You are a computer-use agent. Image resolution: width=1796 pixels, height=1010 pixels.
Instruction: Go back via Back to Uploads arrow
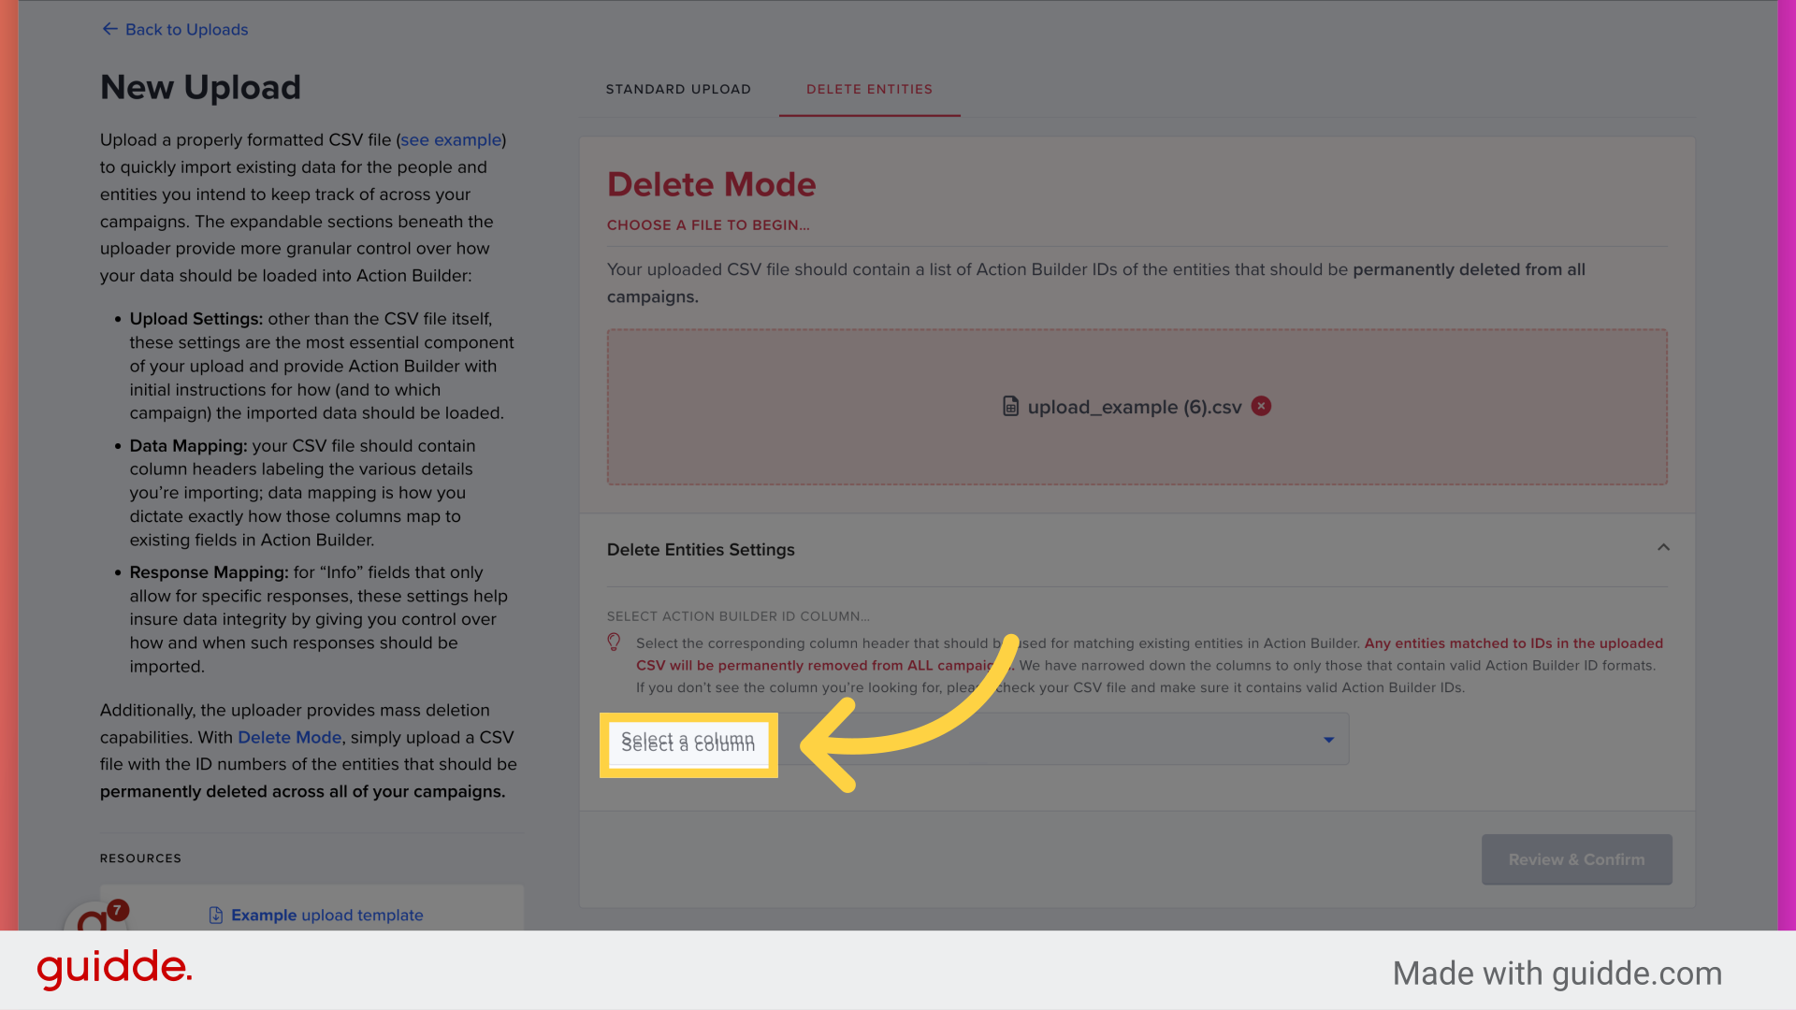[x=109, y=29]
